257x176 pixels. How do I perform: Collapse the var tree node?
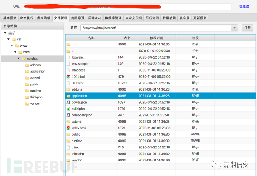coord(9,39)
